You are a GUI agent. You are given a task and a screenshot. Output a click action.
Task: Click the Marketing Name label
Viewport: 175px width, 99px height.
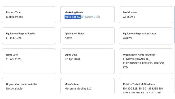tap(74, 12)
